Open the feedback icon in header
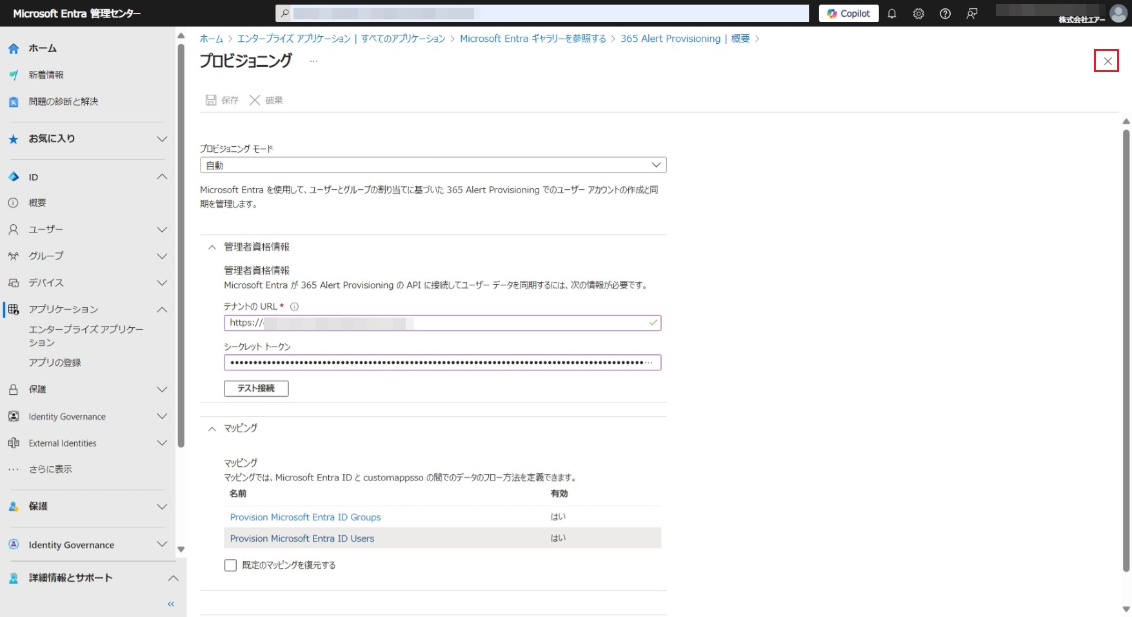 (972, 14)
